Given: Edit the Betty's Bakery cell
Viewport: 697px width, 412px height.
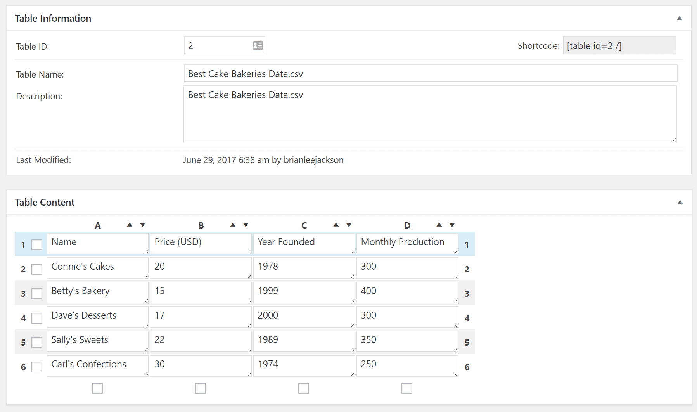Looking at the screenshot, I should pos(97,292).
